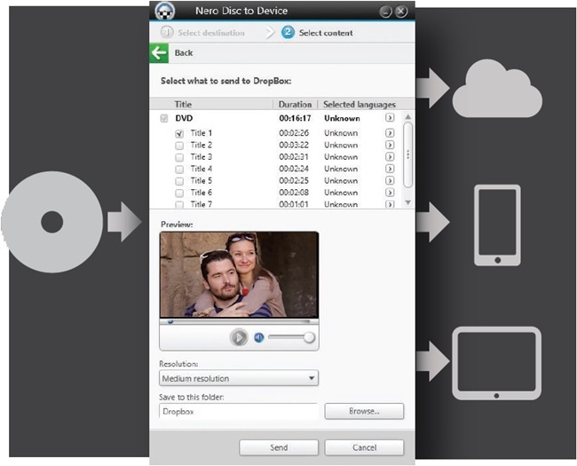Screen dimensions: 577x466
Task: Click the preview video thumbnail
Action: click(x=239, y=274)
